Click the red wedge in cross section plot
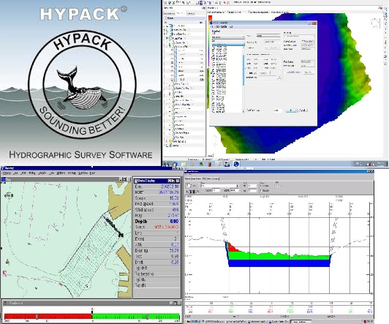 pos(232,248)
